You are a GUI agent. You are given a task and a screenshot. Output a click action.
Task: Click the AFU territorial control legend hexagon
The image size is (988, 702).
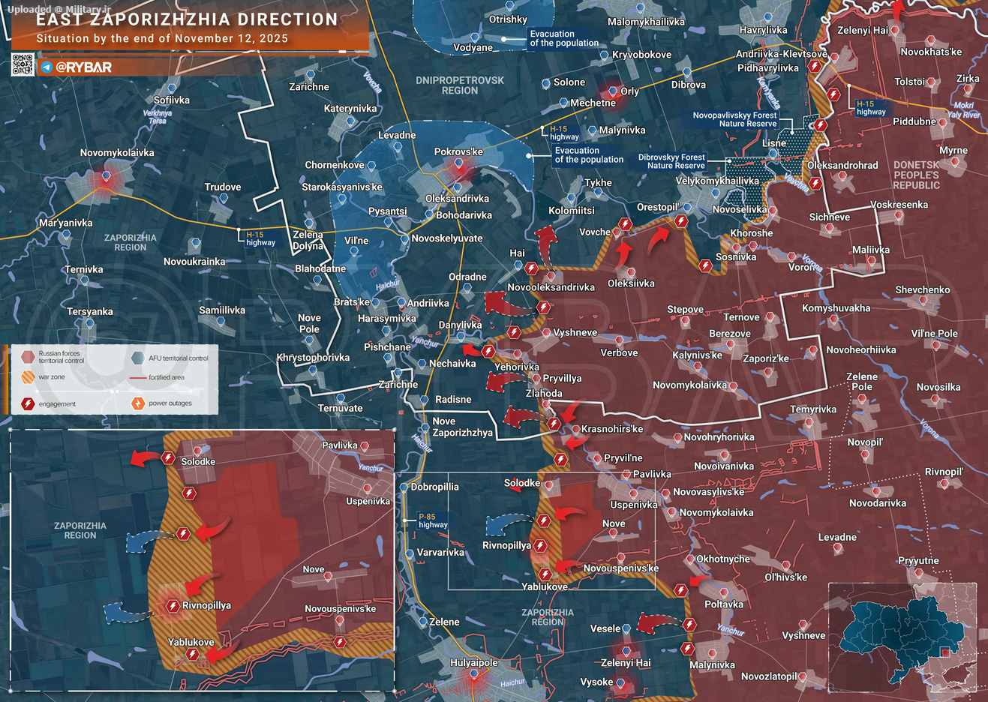click(x=137, y=358)
